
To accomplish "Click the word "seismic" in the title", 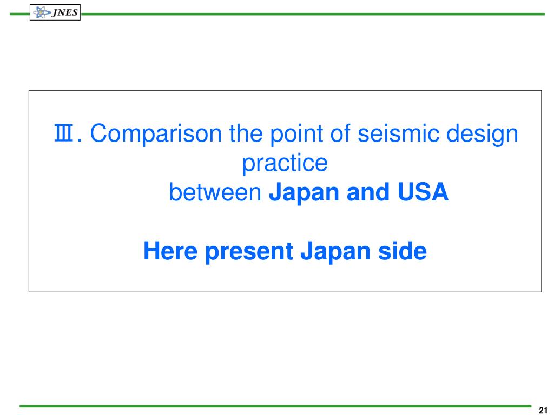I will click(x=398, y=133).
